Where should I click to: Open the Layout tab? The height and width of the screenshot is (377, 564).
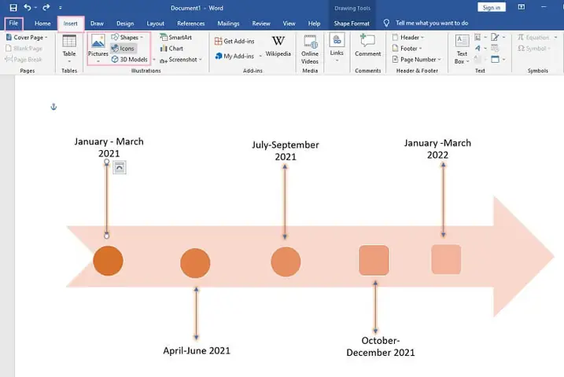coord(156,24)
